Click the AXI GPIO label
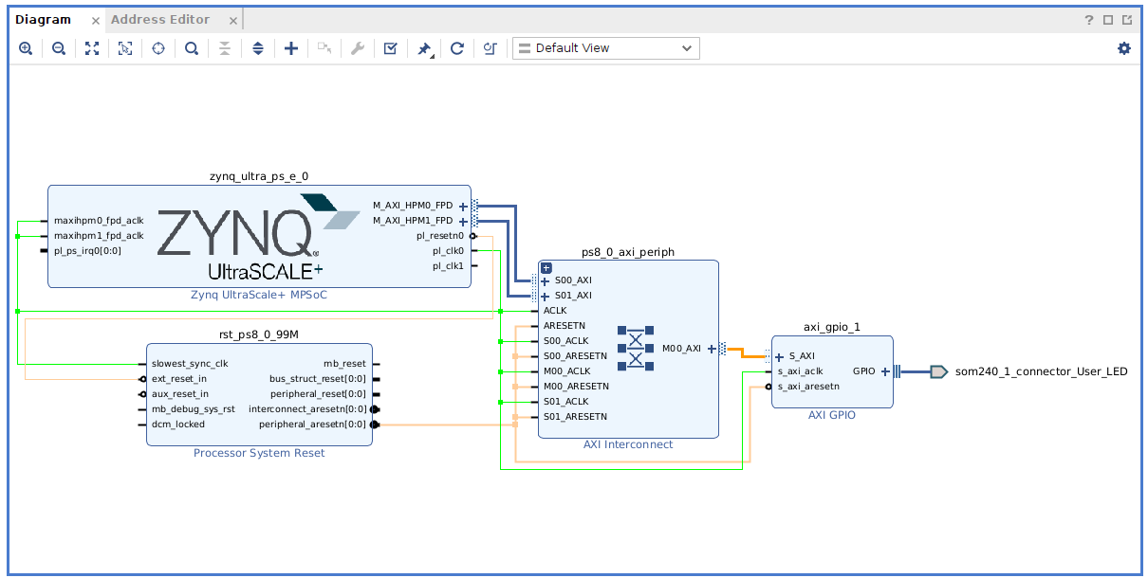Viewport: 1148px width, 578px height. click(832, 415)
